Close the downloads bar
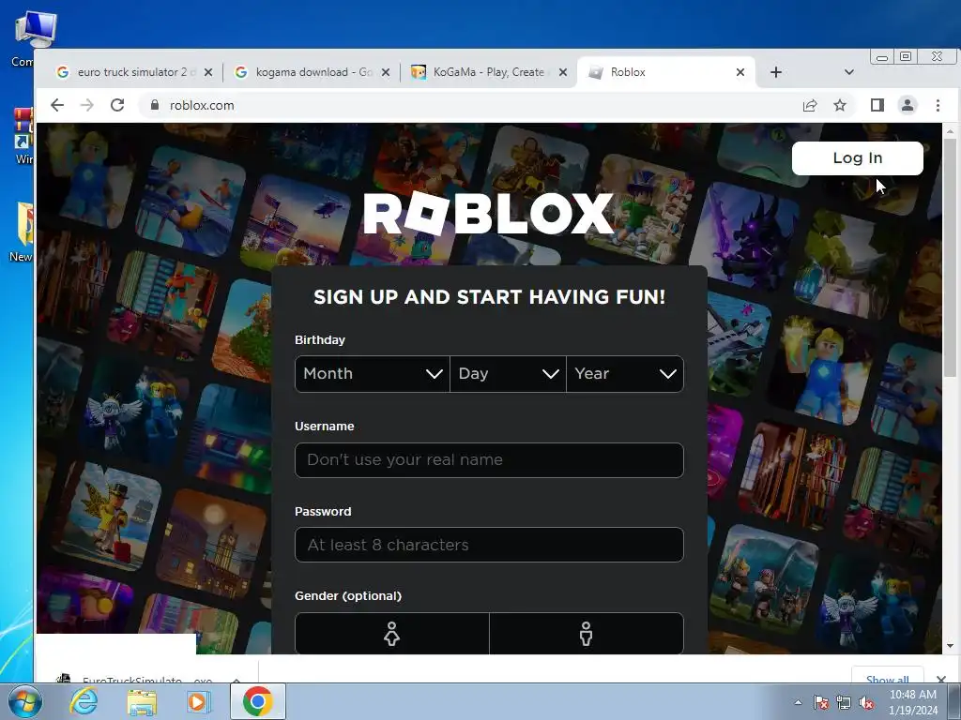Screen dimensions: 961x720 click(942, 679)
